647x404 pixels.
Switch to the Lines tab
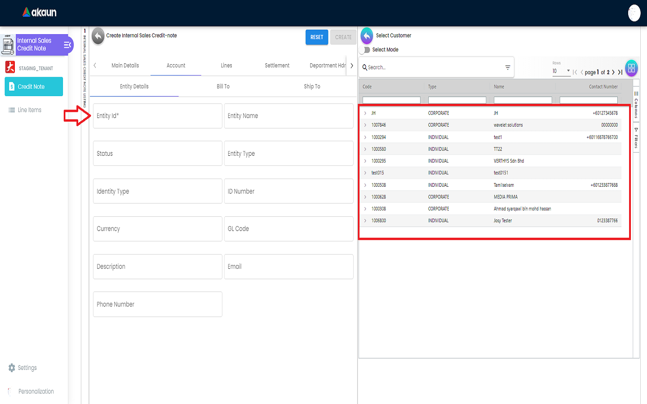coord(226,66)
